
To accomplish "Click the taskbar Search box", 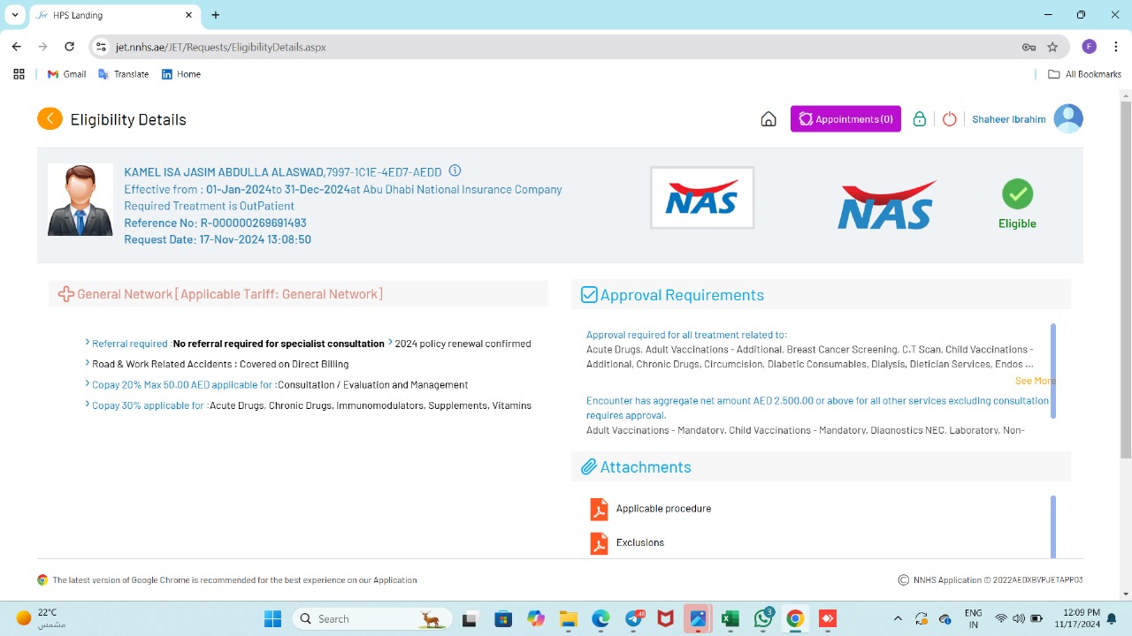I will [372, 618].
